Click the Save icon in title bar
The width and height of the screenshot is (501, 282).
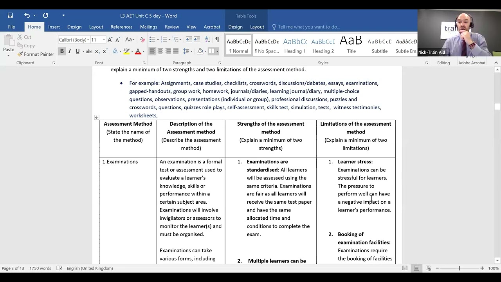(10, 16)
